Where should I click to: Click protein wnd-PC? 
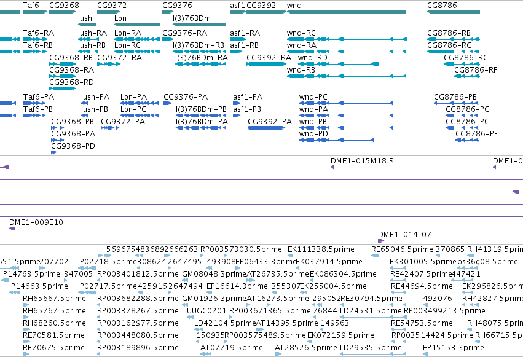pos(313,97)
